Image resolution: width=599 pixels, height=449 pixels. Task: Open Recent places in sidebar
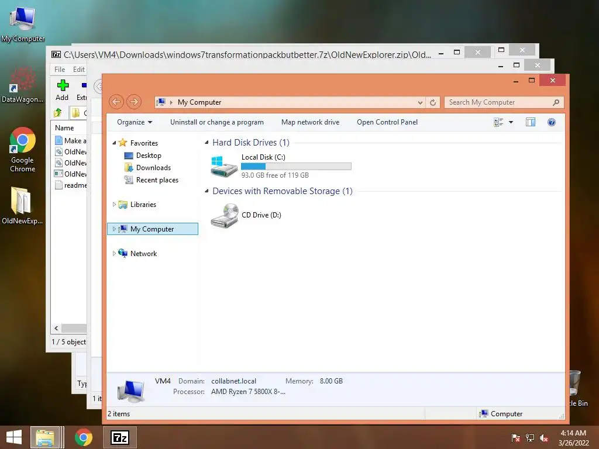coord(152,180)
